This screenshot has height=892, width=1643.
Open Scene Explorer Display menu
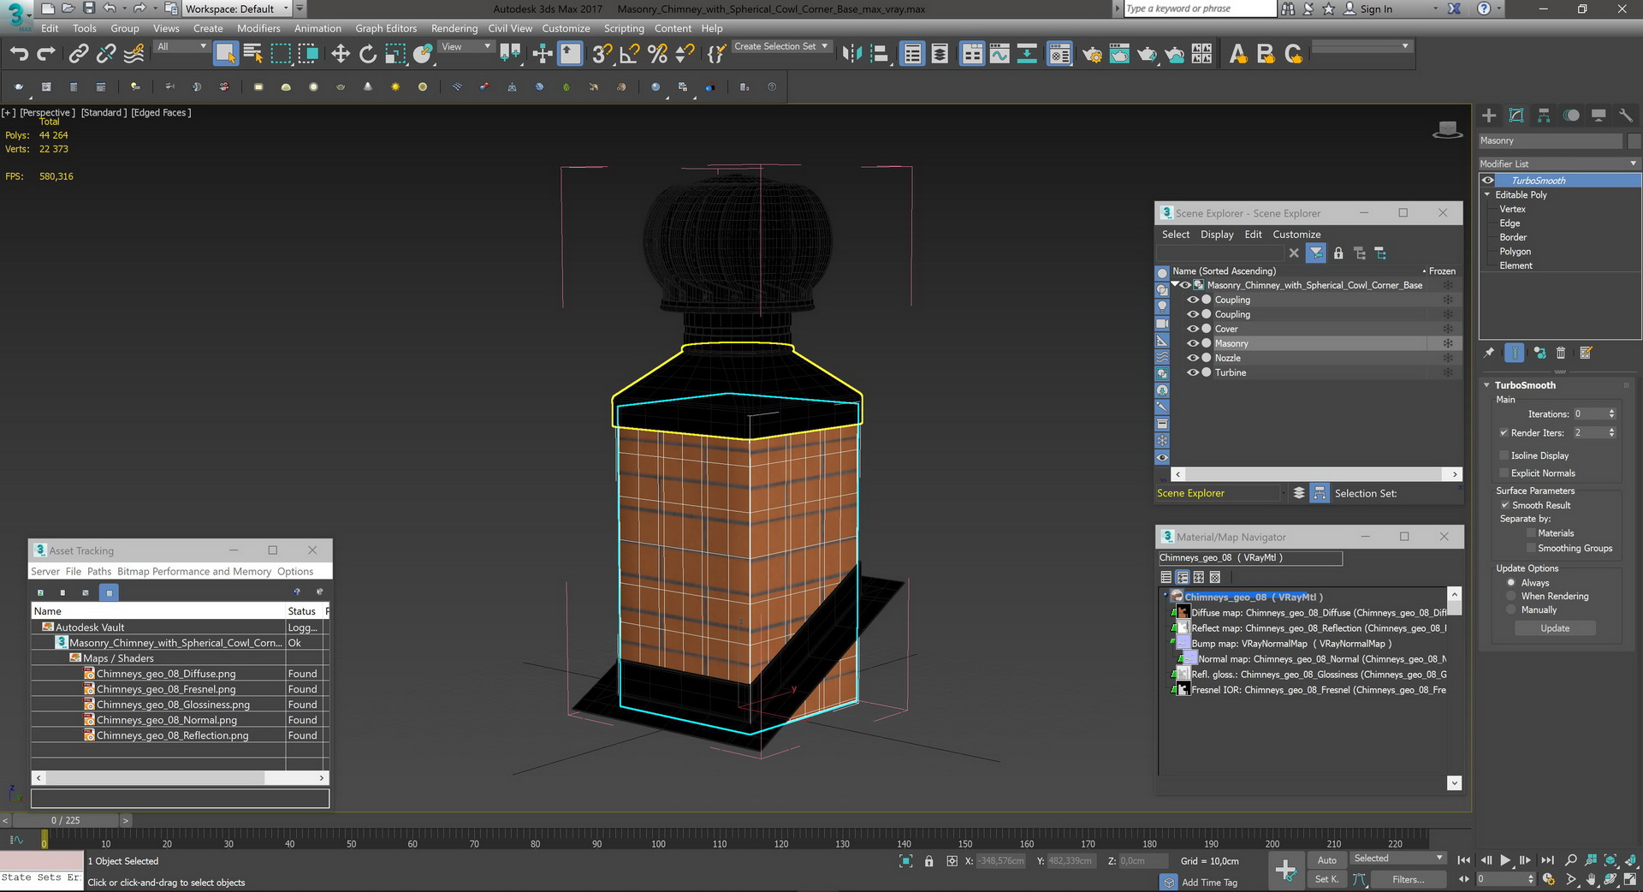coord(1217,235)
